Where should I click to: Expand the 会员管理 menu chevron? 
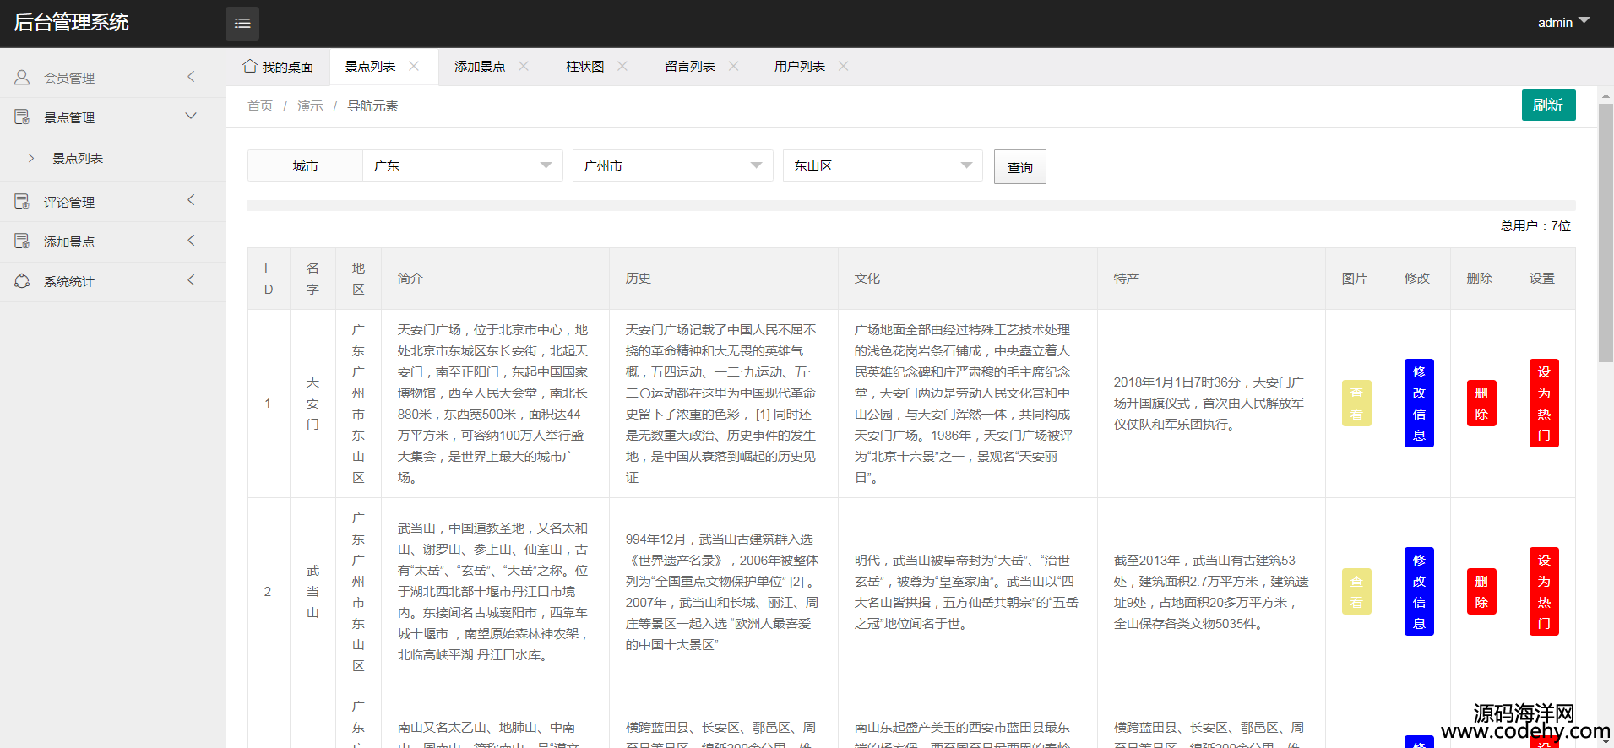click(191, 77)
